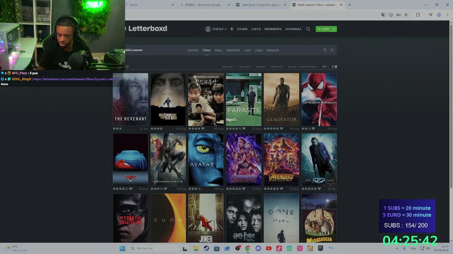
Task: Open the Letterboxd link in chat
Action: [x=75, y=79]
